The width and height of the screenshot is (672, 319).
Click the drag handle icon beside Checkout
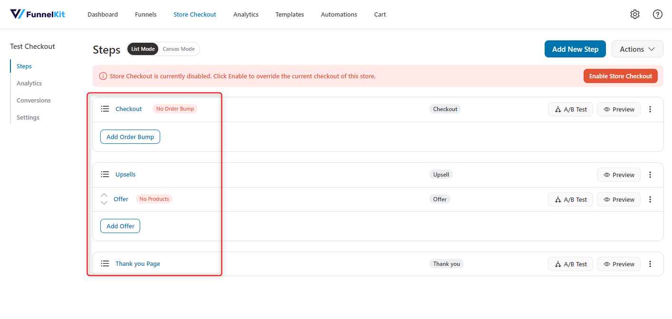coord(105,109)
